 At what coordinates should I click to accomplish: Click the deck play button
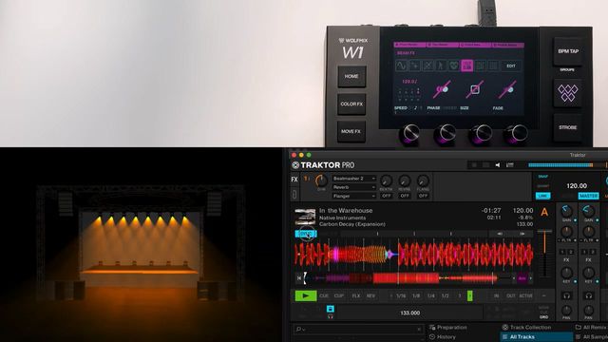pos(306,295)
